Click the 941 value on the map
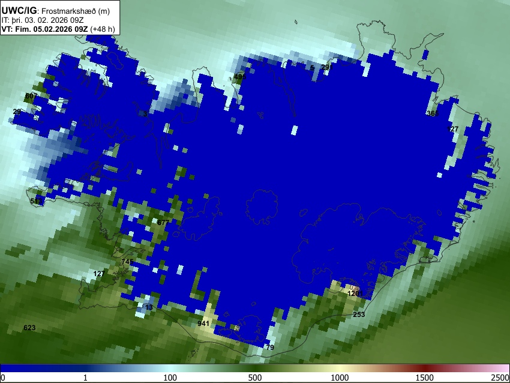510x383 pixels. 203,324
